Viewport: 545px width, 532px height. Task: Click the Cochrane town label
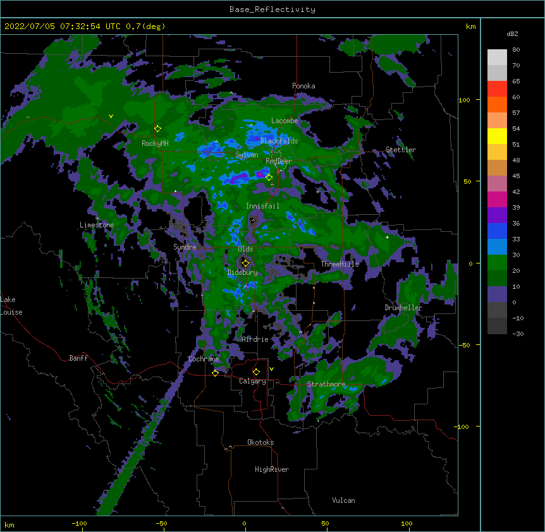pos(204,359)
